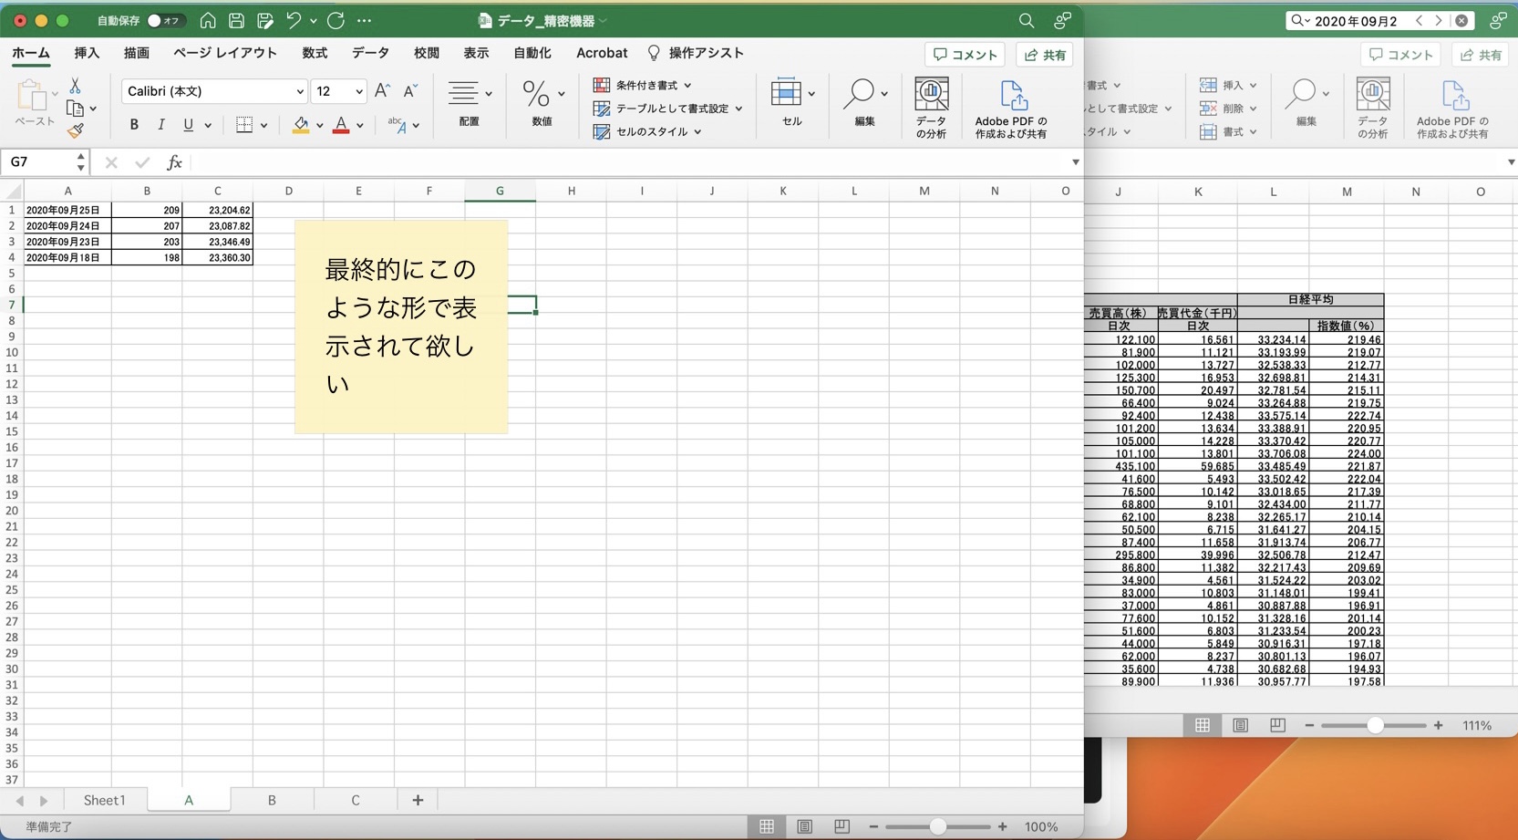This screenshot has width=1518, height=840.
Task: Click the Borders icon in the ribbon
Action: tap(243, 125)
